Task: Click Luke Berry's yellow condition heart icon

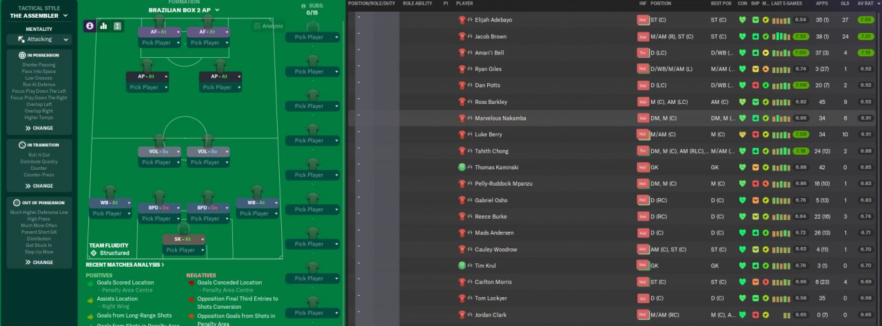Action: [742, 134]
